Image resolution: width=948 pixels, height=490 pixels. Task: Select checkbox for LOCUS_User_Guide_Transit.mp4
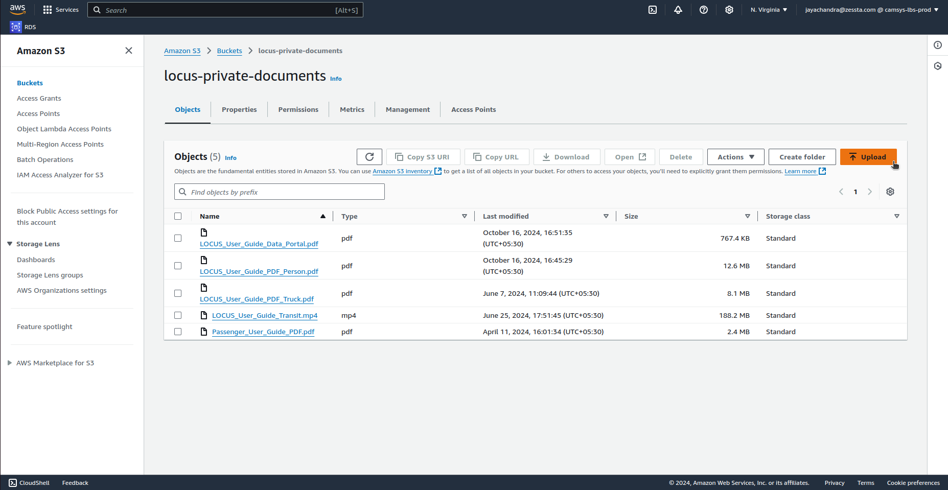coord(178,315)
